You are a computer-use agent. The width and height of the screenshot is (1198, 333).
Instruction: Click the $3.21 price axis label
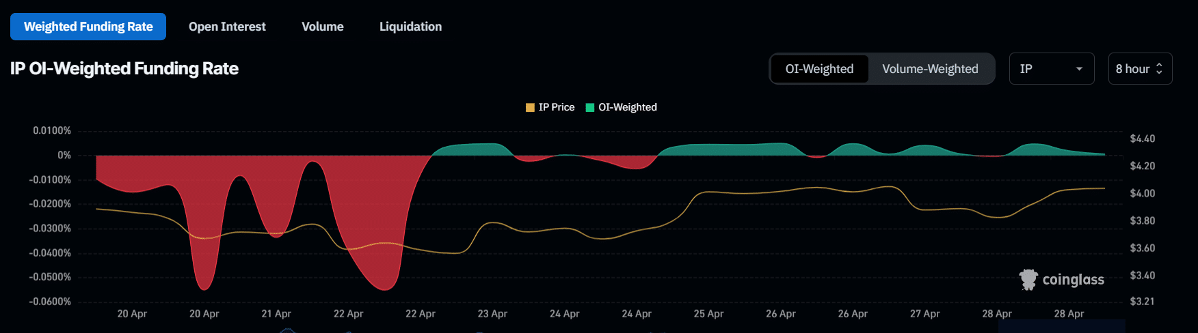[x=1143, y=301]
